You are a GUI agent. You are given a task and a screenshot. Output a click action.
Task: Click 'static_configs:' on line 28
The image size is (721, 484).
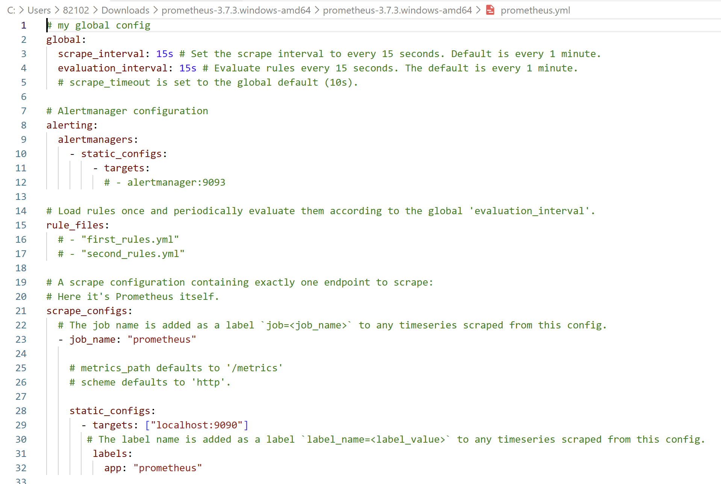coord(112,411)
